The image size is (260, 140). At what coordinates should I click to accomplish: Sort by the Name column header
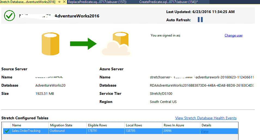(30, 125)
